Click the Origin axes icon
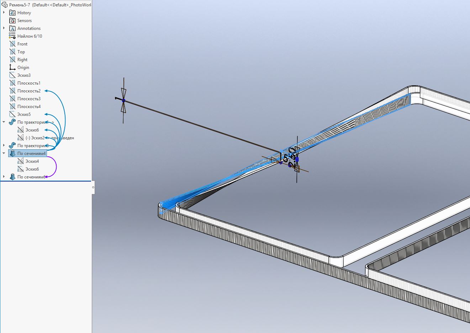The height and width of the screenshot is (333, 470). (12, 68)
